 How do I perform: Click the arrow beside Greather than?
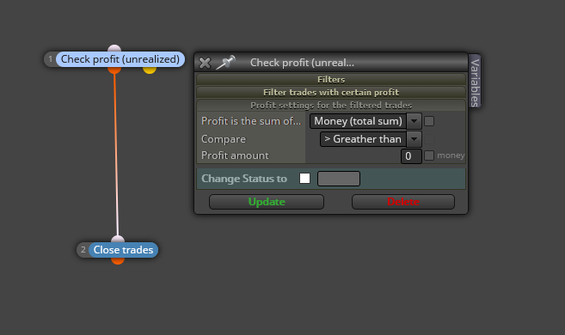[x=414, y=139]
